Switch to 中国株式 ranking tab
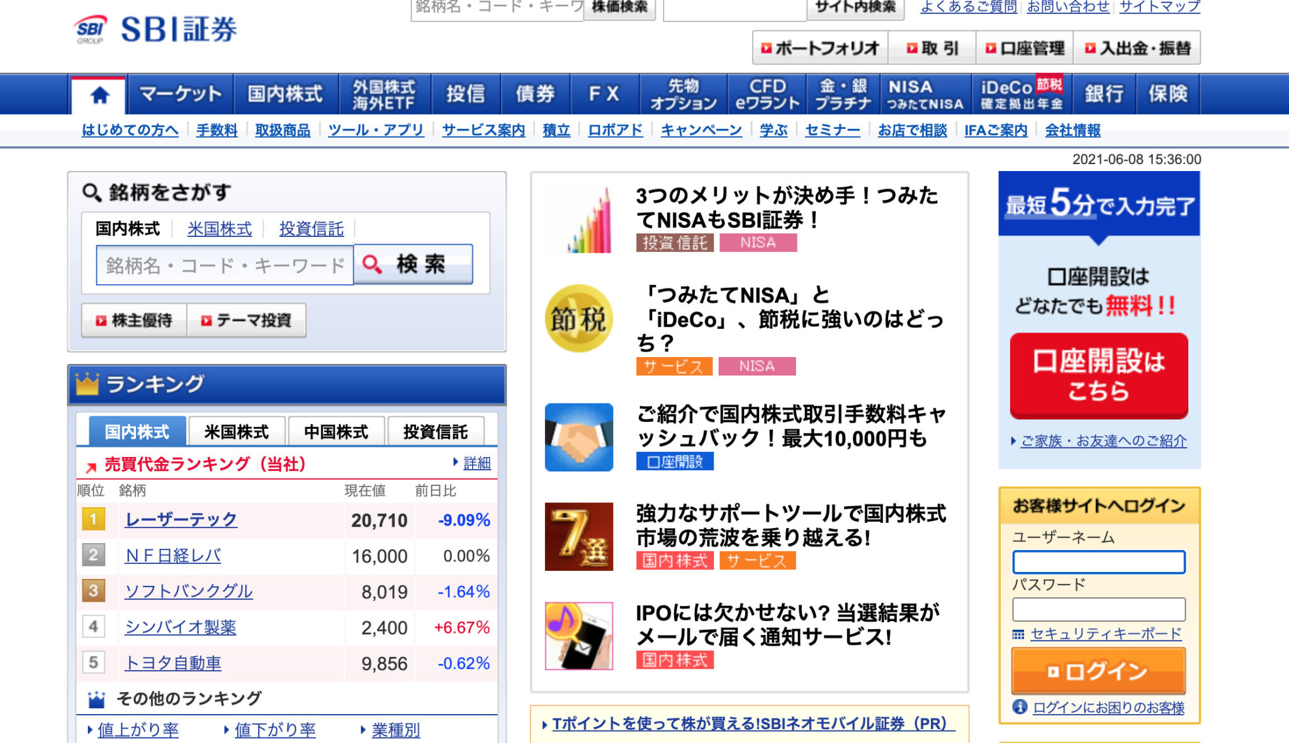1289x743 pixels. pyautogui.click(x=336, y=431)
